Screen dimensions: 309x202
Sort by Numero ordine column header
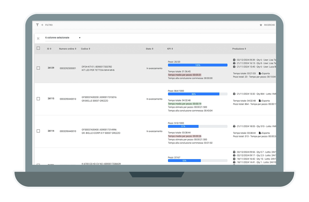[x=68, y=49]
